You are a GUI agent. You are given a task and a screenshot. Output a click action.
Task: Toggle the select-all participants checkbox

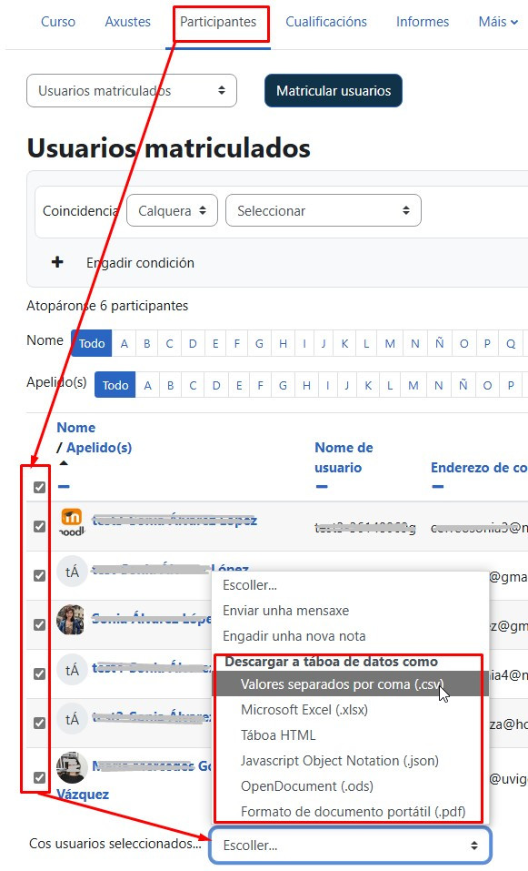[39, 487]
